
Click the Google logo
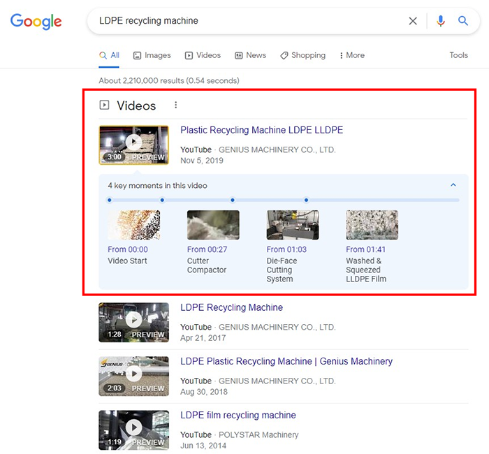(36, 21)
